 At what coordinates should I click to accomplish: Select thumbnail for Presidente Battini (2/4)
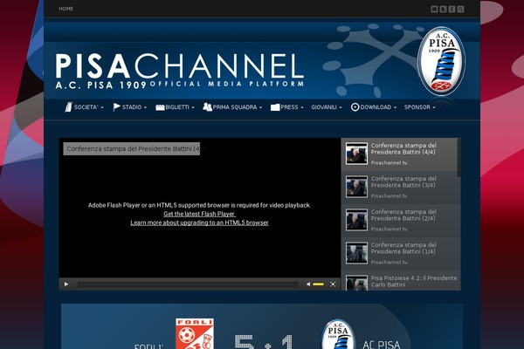(356, 219)
